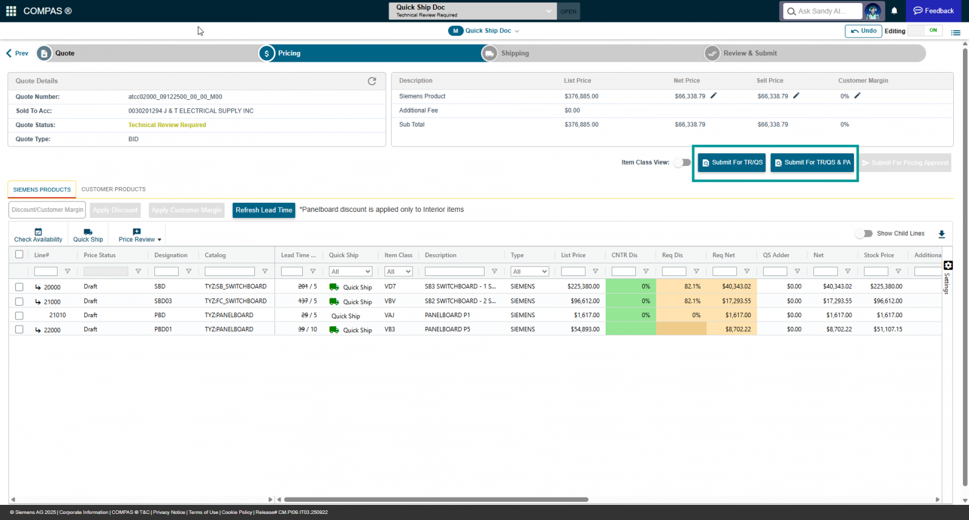Open the Feedback button
969x520 pixels.
(933, 11)
